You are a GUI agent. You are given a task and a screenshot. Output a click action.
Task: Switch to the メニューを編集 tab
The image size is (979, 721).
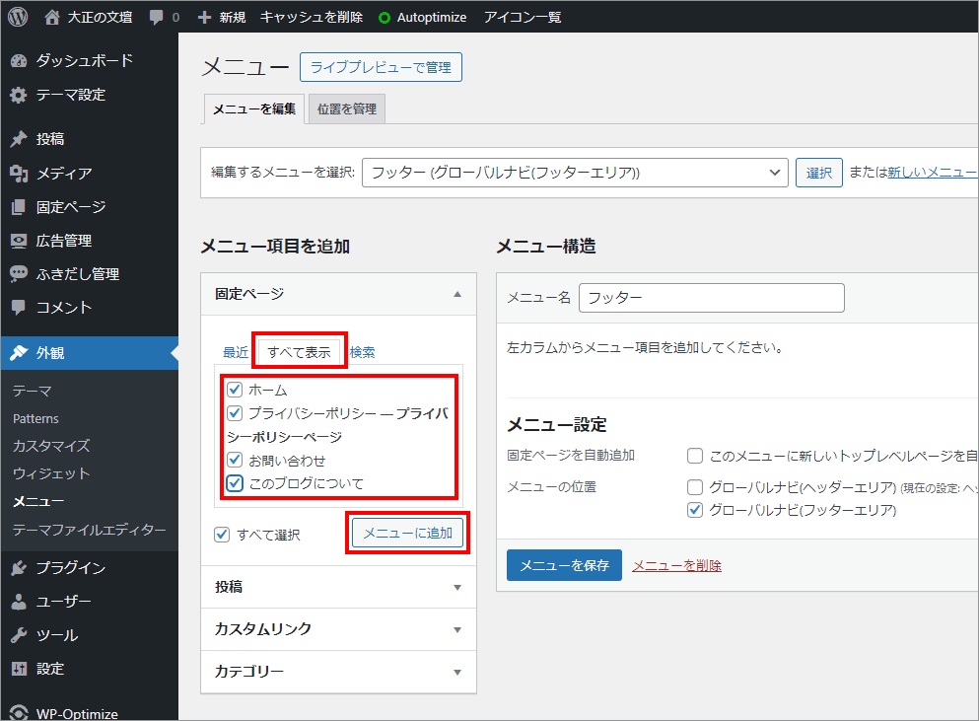[x=254, y=109]
